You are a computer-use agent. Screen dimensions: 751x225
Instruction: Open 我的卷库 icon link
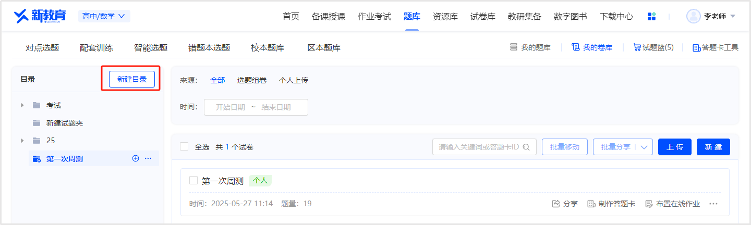click(x=576, y=47)
